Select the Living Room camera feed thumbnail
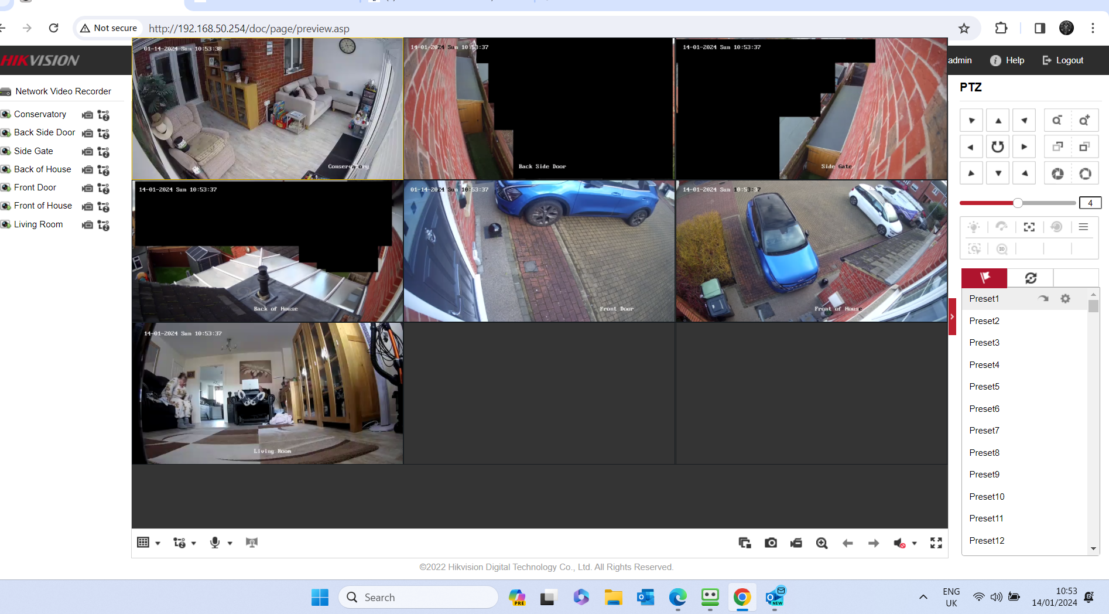Screen dimensions: 1109x614 (x=268, y=393)
